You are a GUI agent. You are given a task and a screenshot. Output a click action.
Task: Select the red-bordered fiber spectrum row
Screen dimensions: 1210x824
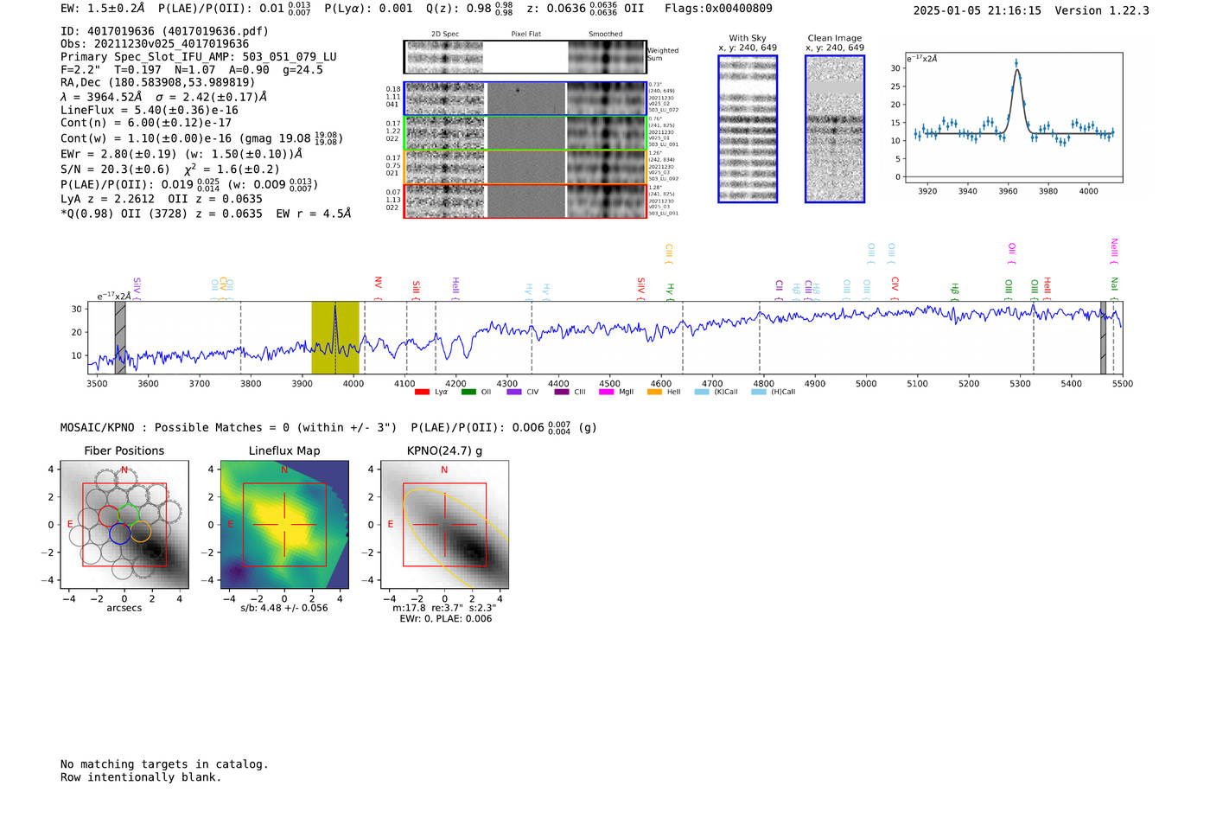[525, 201]
